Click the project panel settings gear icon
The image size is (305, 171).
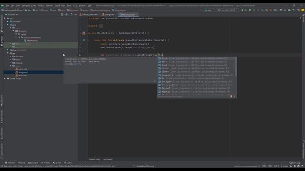(x=71, y=14)
